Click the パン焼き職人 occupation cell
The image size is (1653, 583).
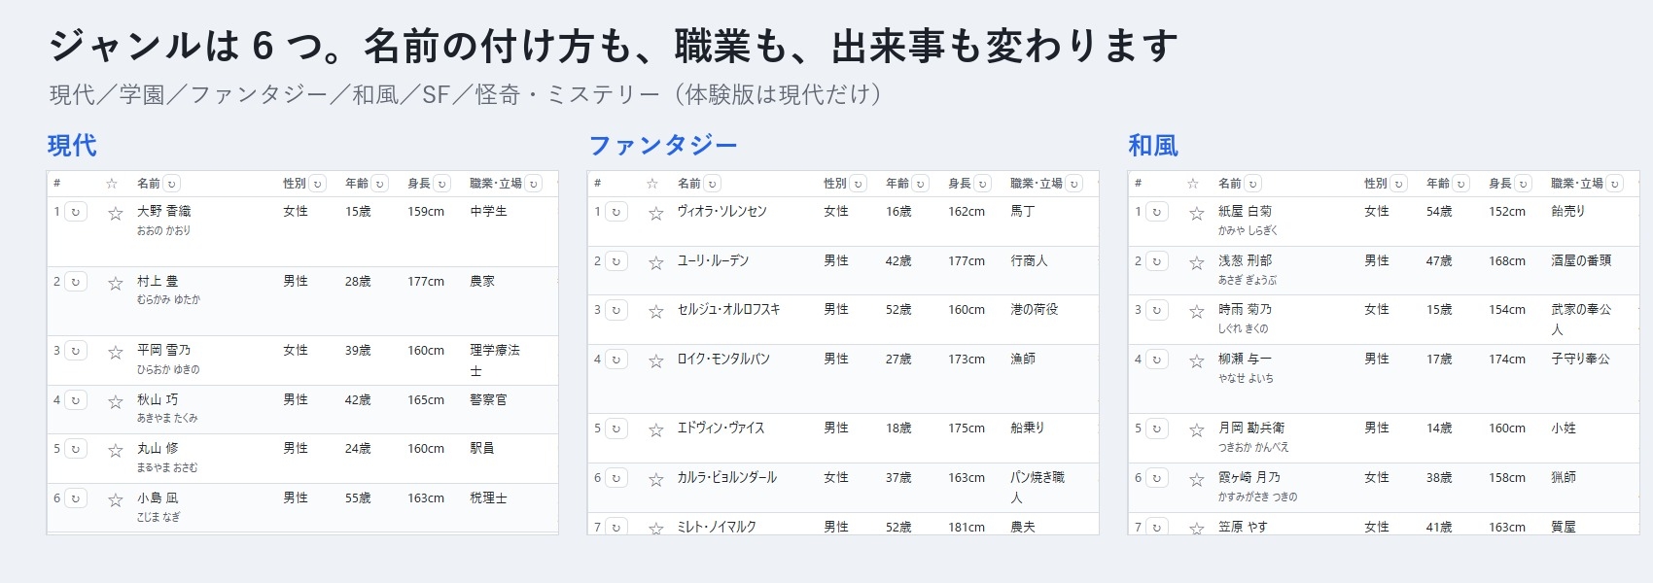(1038, 488)
